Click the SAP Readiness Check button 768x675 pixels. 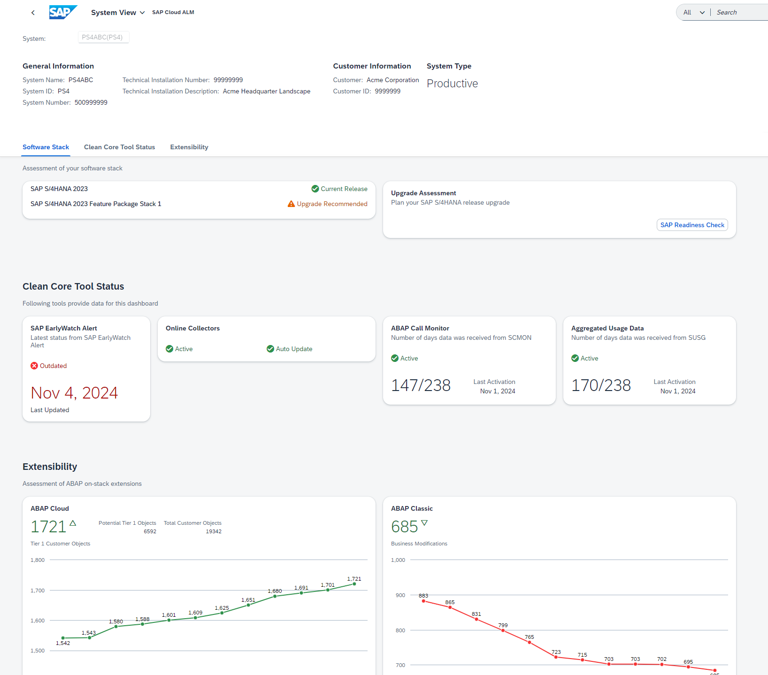692,225
